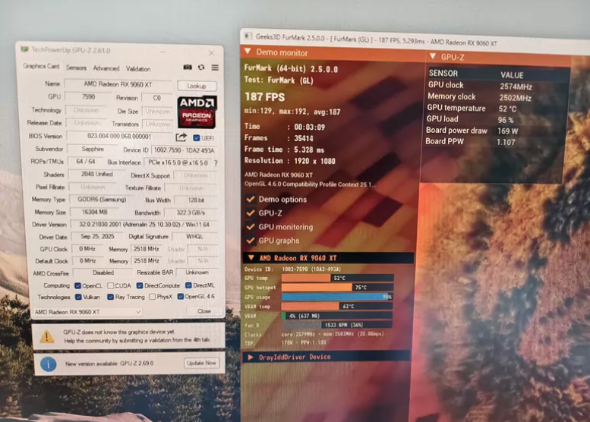Click the Driver Date field Sep 25, 2025
The height and width of the screenshot is (422, 590).
(97, 237)
